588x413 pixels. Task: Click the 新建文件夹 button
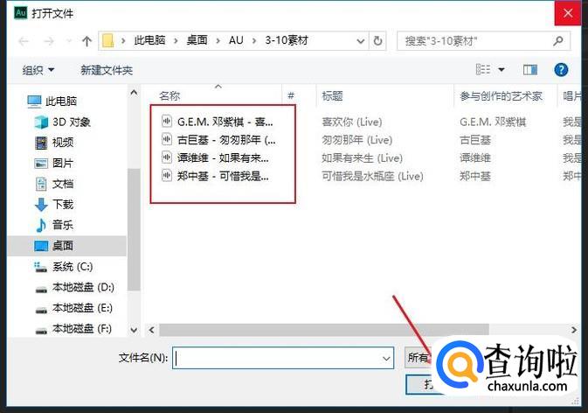[x=107, y=70]
